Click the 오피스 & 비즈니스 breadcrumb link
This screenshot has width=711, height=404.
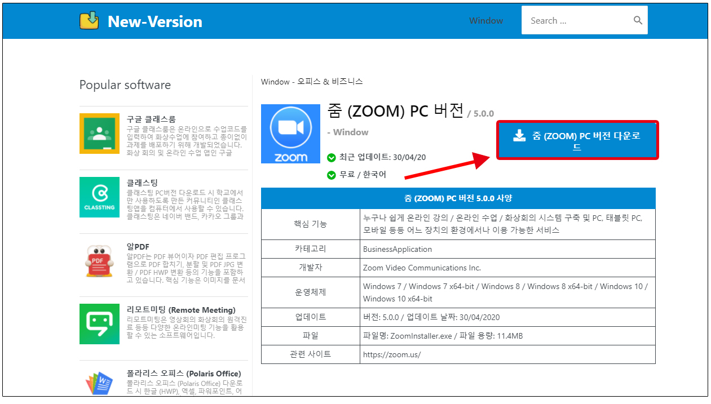click(x=330, y=82)
